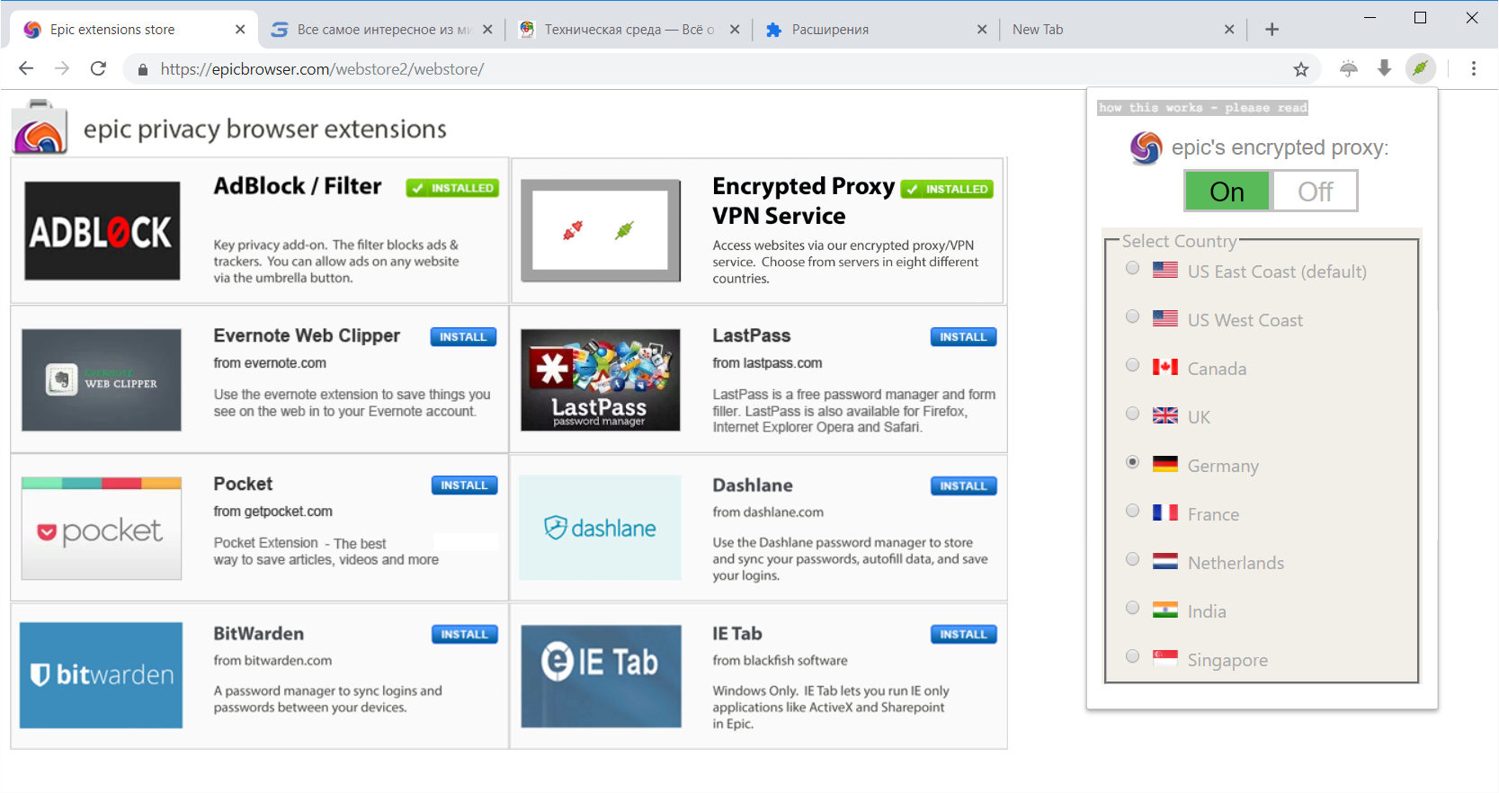Install the Dashlane extension
Image resolution: width=1499 pixels, height=793 pixels.
click(963, 486)
